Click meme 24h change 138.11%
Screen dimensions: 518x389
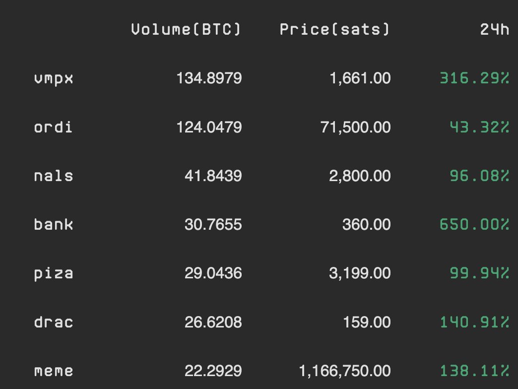click(x=474, y=371)
